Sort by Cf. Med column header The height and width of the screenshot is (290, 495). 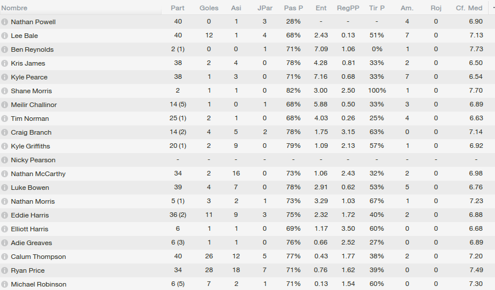click(469, 8)
